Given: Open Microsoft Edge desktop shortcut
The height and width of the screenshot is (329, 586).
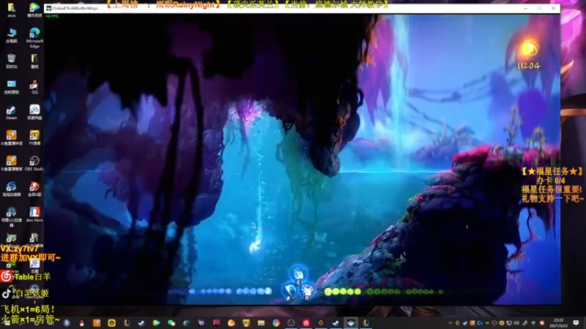Looking at the screenshot, I should 34,37.
